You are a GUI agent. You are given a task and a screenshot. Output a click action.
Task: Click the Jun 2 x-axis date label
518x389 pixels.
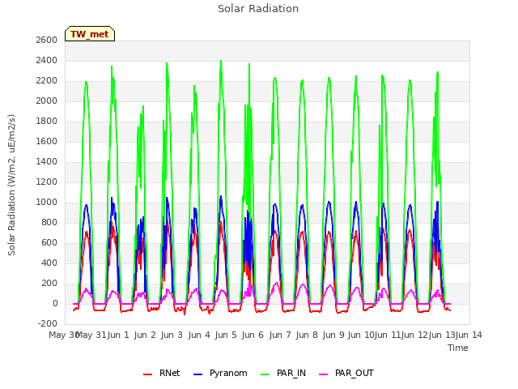(x=145, y=335)
